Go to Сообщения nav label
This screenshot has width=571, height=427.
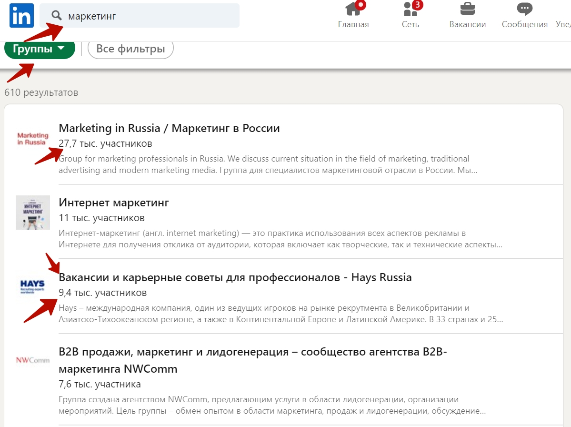[525, 24]
